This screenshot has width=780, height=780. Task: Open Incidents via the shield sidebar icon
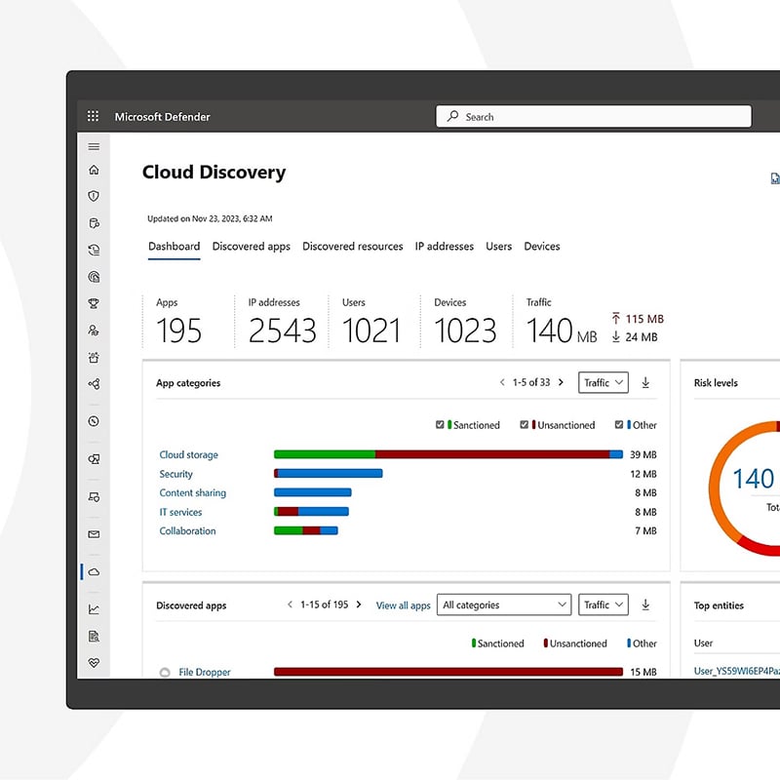tap(93, 196)
